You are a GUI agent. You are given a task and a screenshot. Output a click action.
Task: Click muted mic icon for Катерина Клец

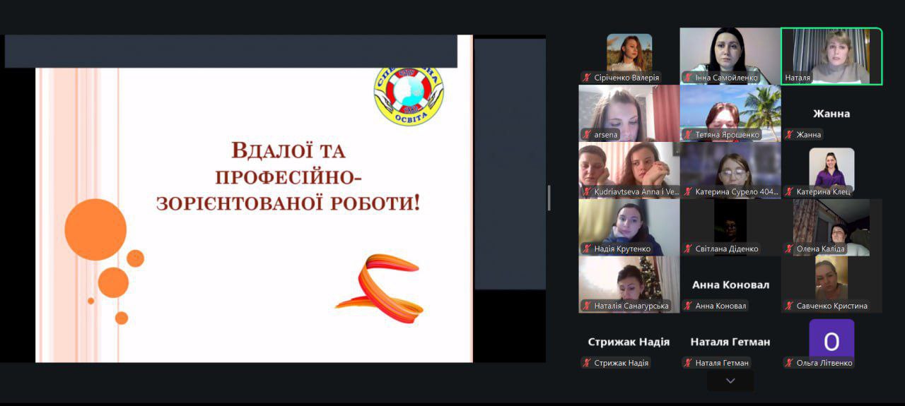coord(789,191)
